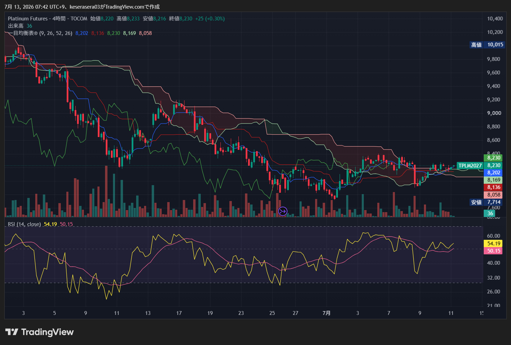This screenshot has height=345, width=511.
Task: Click the 32.00 RSI axis label
Action: pos(494,278)
